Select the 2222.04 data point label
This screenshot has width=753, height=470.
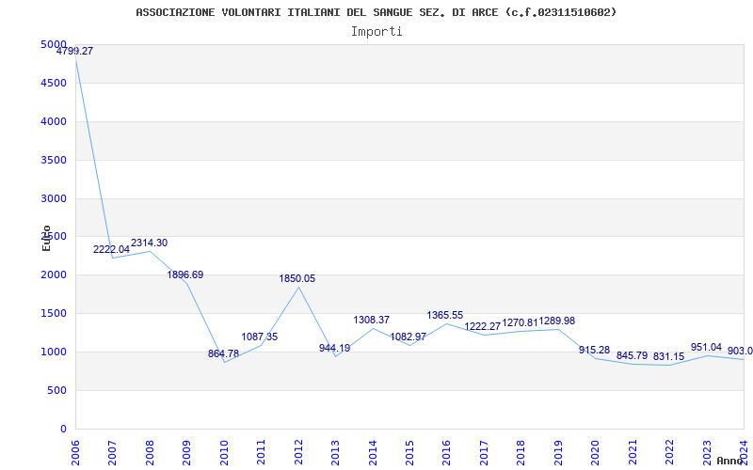pyautogui.click(x=111, y=250)
